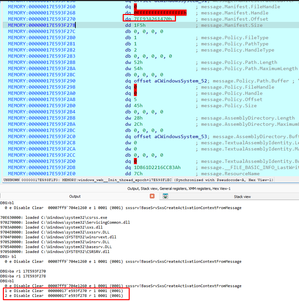Click comment message.Manifest.Size

(x=232, y=25)
